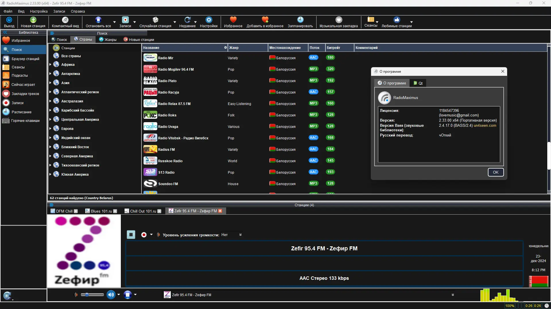This screenshot has height=309, width=551.
Task: Open Random Station dice icon
Action: point(155,20)
